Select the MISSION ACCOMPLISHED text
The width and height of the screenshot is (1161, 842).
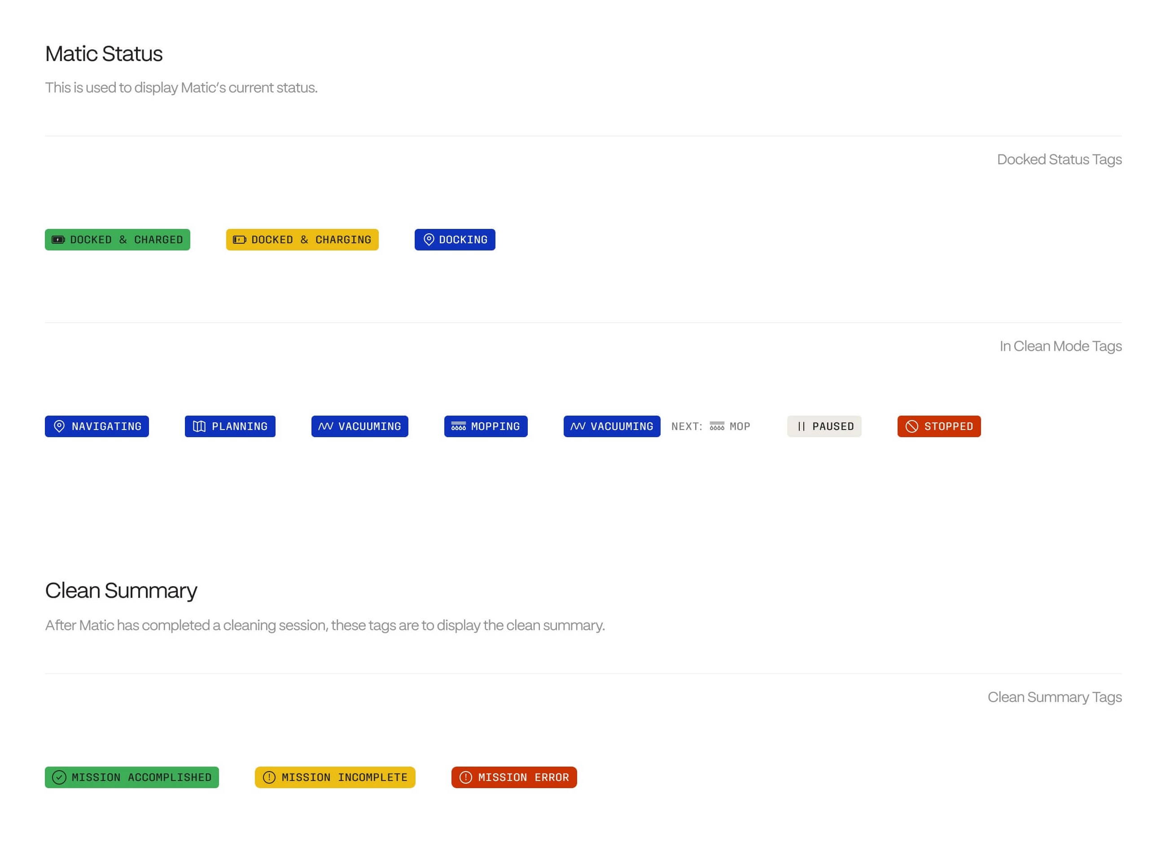pos(142,777)
